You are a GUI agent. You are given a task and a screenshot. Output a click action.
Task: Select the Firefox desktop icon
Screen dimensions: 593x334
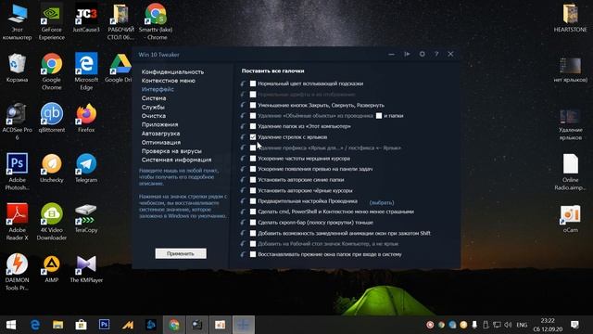[86, 118]
